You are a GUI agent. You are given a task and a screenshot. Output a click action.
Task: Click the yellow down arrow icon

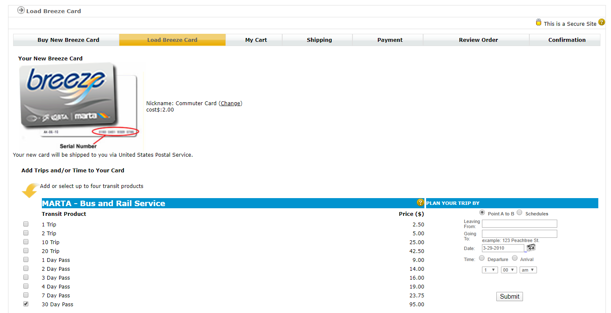click(x=30, y=191)
